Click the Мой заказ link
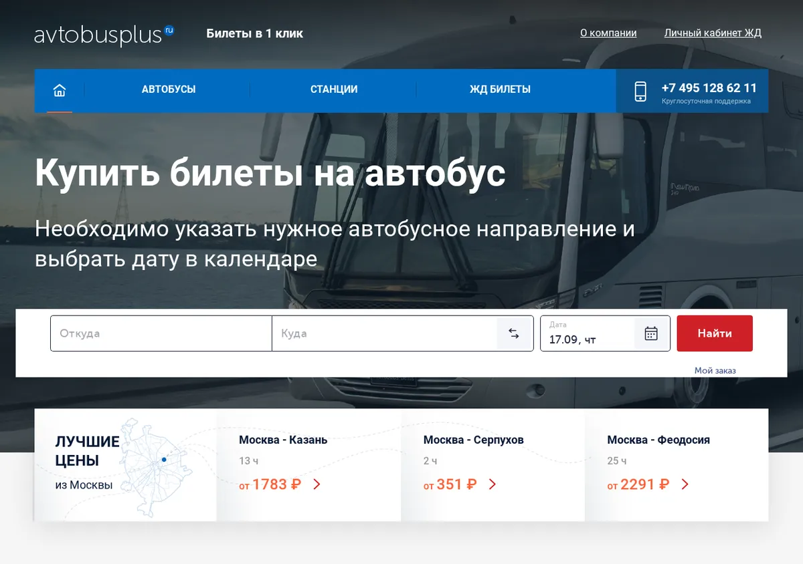Viewport: 803px width, 564px height. 715,370
